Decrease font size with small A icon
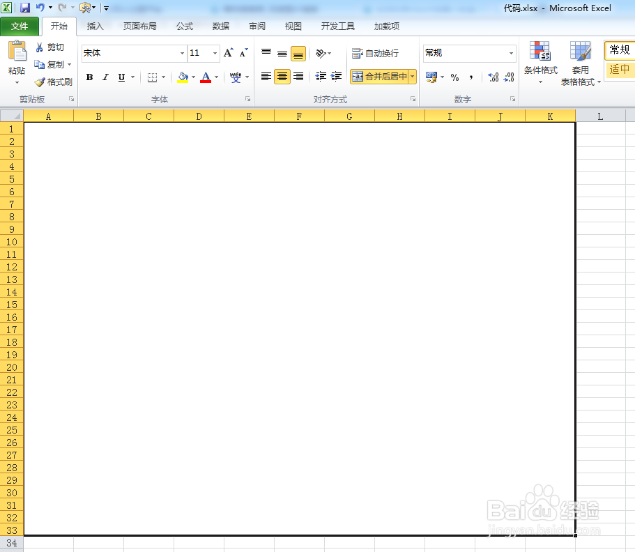 click(x=243, y=53)
